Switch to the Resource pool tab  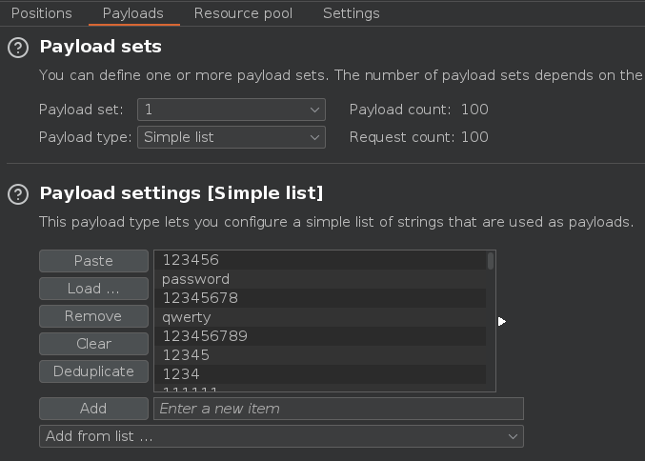click(x=243, y=13)
